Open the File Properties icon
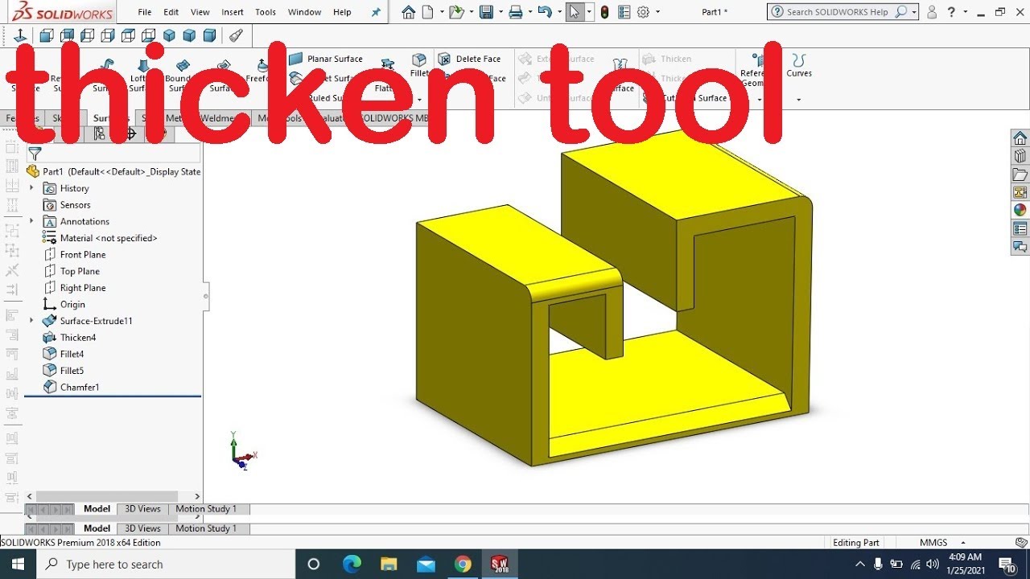Screen dimensions: 1030x579 pos(624,12)
